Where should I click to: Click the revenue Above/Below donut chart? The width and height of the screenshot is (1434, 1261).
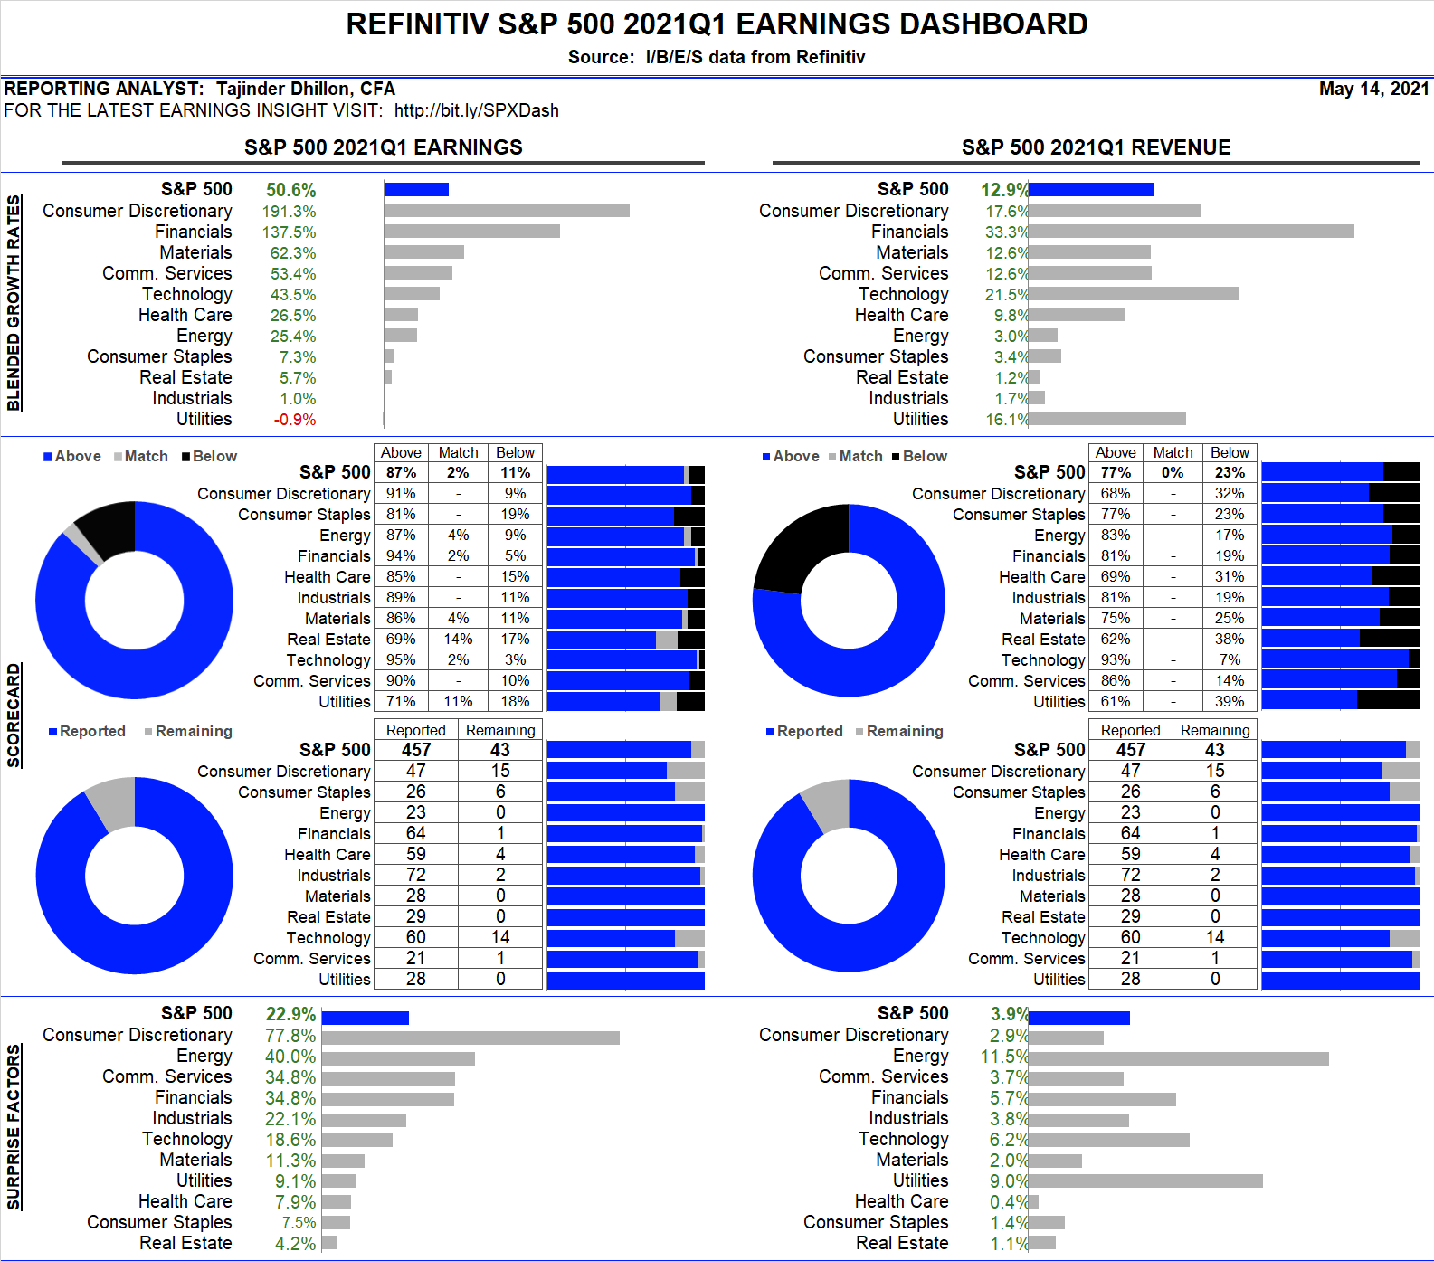(x=849, y=601)
